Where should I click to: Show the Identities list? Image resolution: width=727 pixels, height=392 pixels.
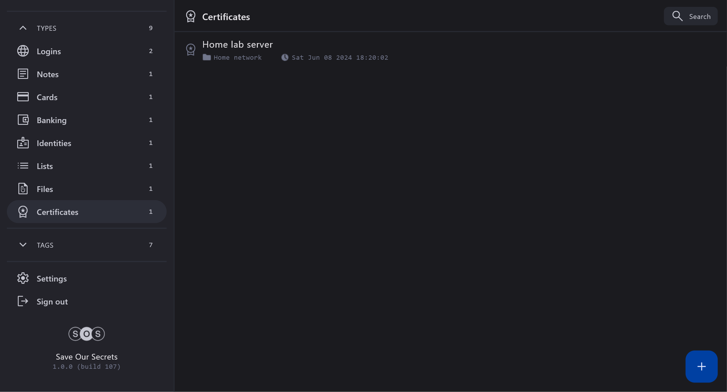(54, 143)
